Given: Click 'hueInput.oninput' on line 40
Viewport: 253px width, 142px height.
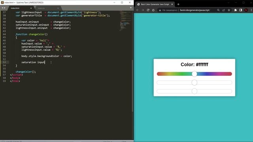Looking at the screenshot, I should (27, 22).
